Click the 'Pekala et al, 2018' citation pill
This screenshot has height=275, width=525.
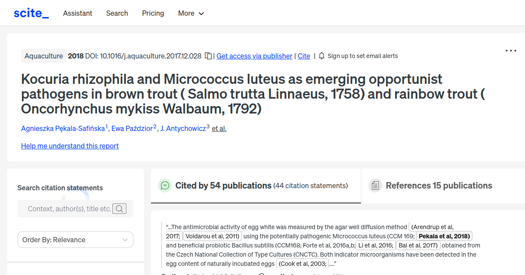tap(444, 236)
